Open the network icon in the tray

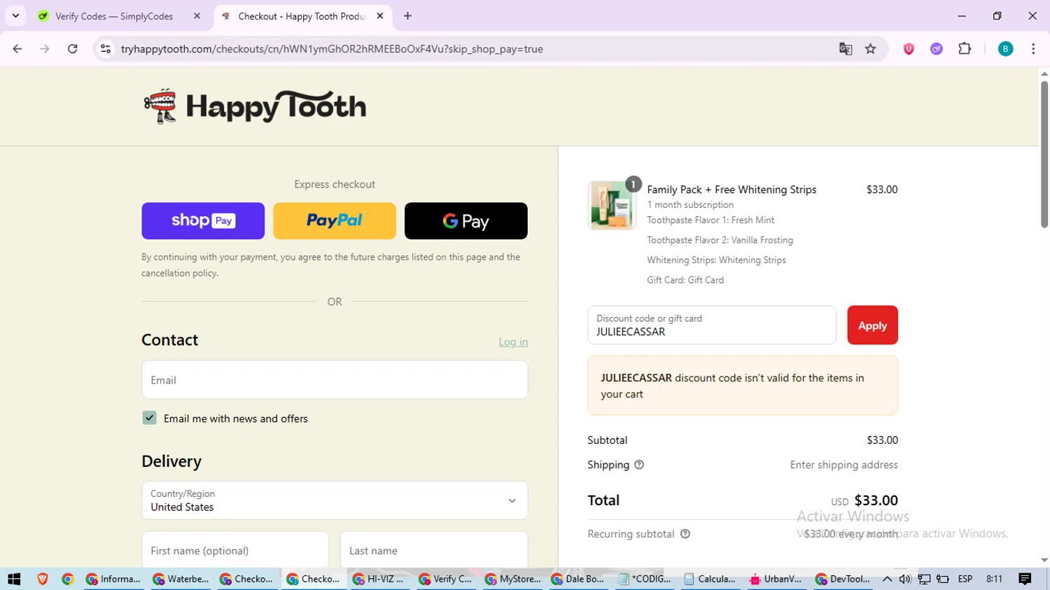925,579
